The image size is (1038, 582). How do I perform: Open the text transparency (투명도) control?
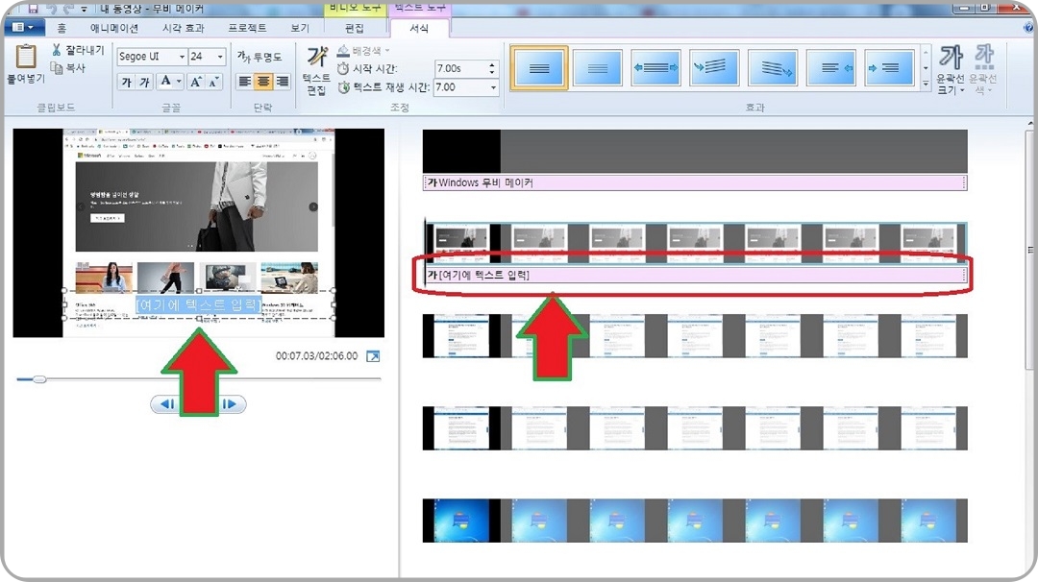click(259, 57)
